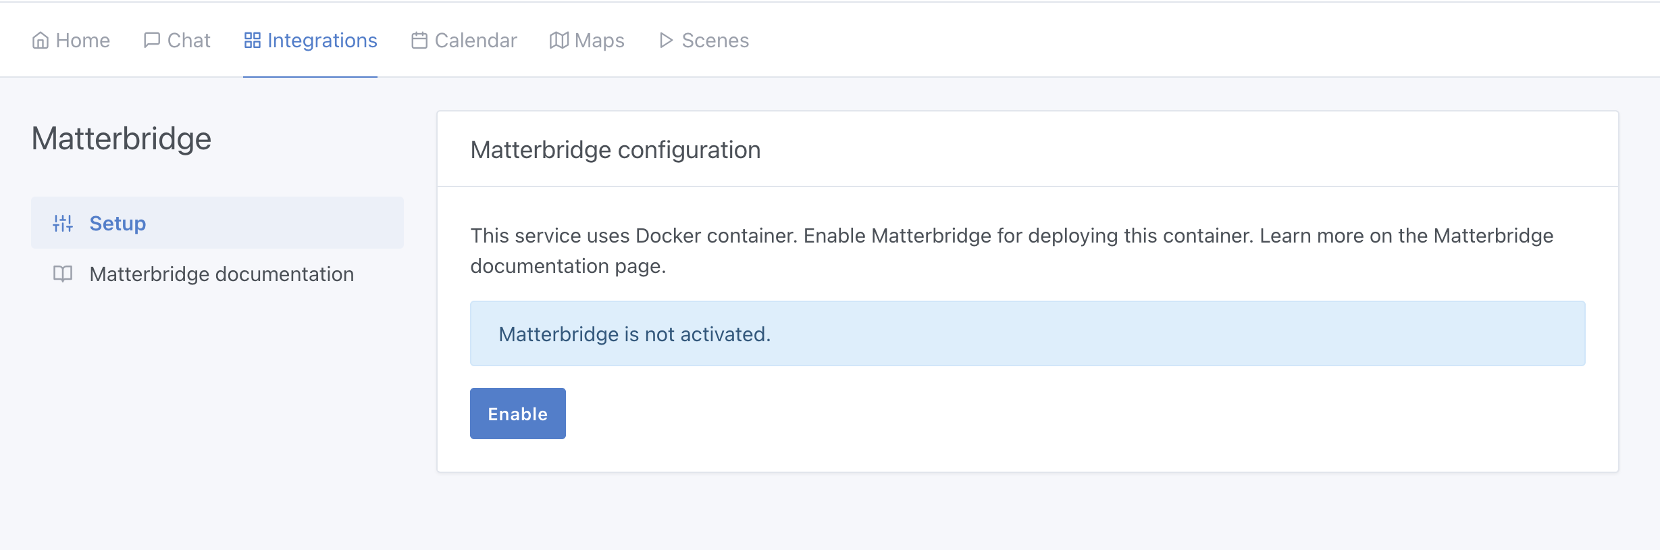
Task: Click the Matterbridge page heading
Action: click(x=122, y=139)
